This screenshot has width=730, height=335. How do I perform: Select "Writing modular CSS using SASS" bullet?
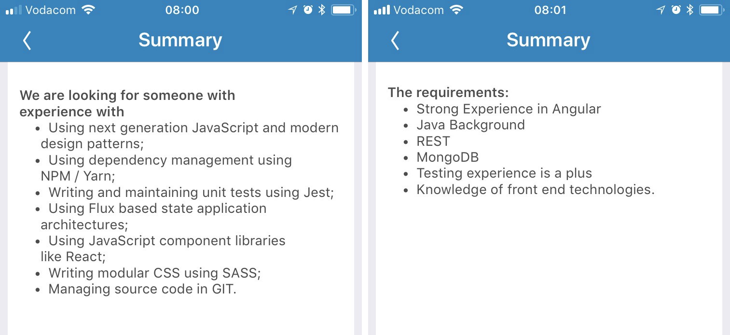(x=154, y=273)
